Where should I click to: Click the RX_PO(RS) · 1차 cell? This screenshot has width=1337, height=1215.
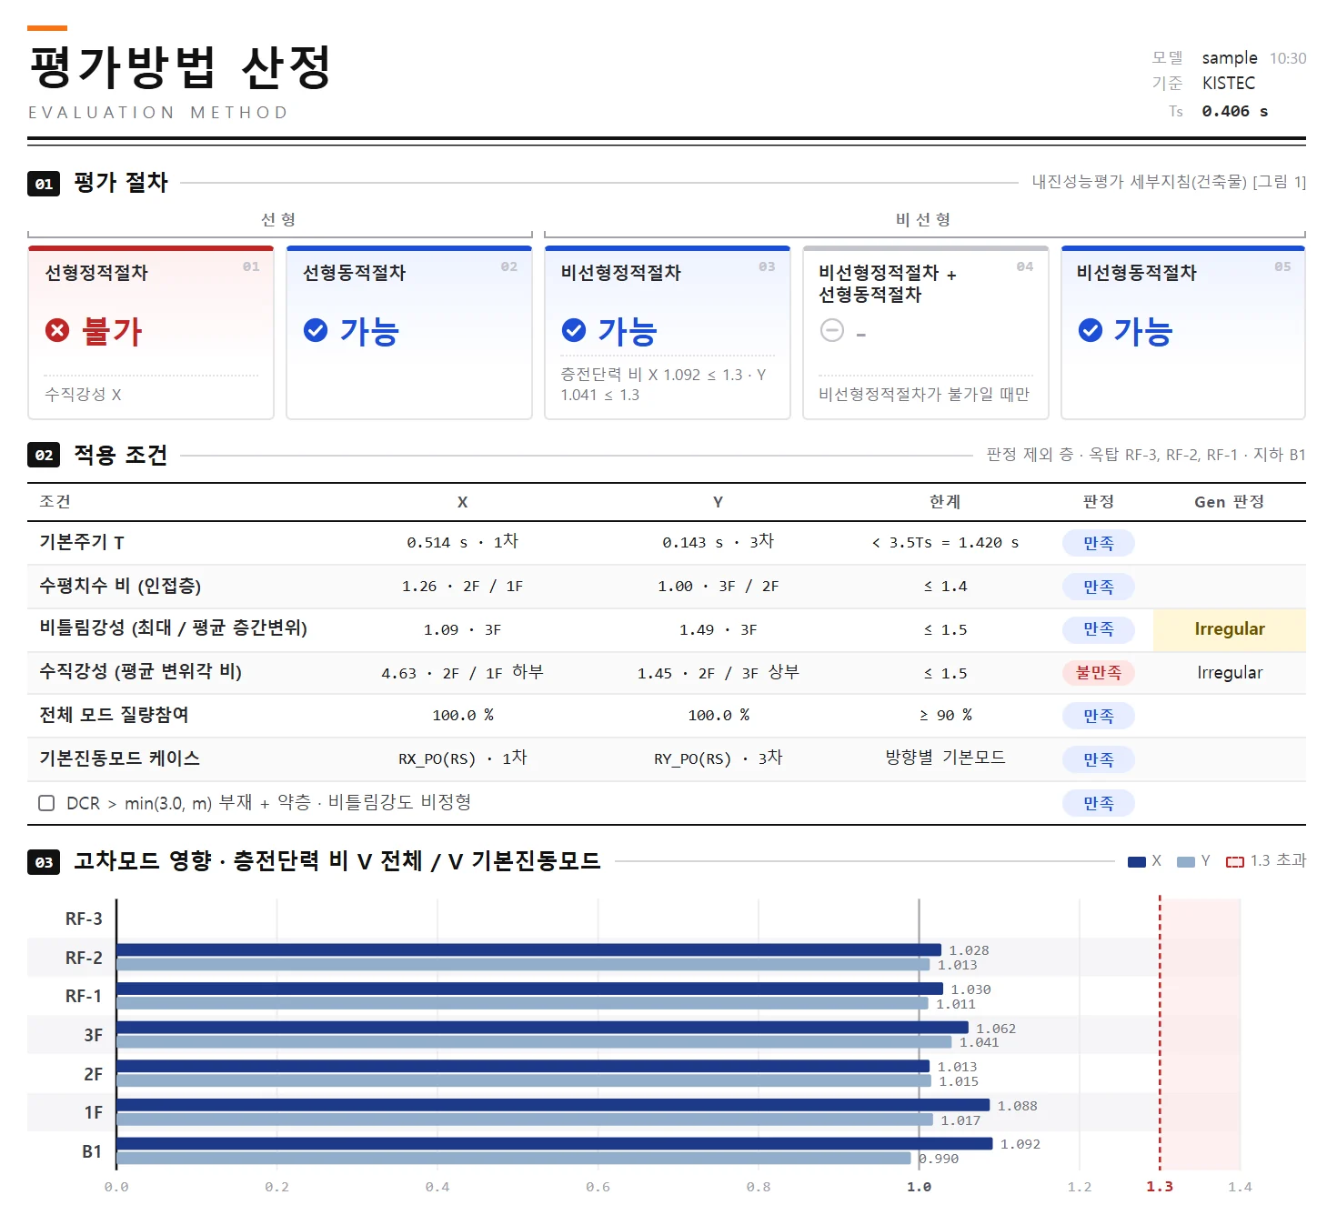pyautogui.click(x=462, y=758)
